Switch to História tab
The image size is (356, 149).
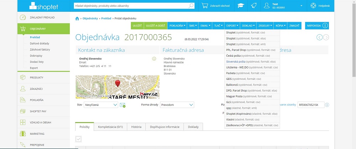(136, 127)
